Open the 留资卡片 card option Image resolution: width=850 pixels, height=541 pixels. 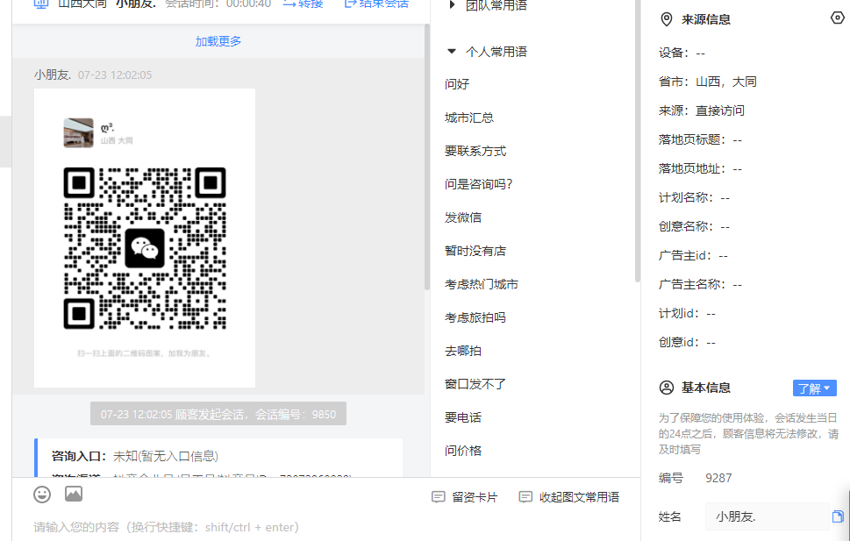[465, 497]
